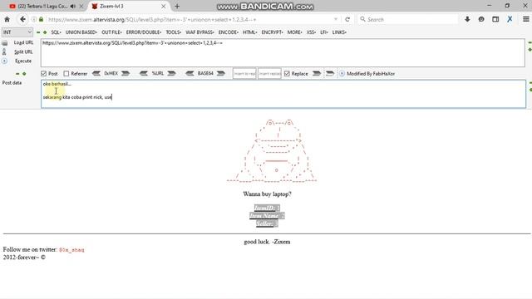Open the SQL dropdown menu
The image size is (532, 299).
click(x=56, y=32)
